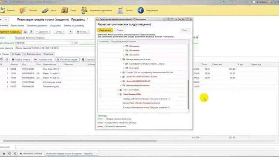
Task: Click folder icon of Непересекающиеся акции row
Action: pos(124,59)
